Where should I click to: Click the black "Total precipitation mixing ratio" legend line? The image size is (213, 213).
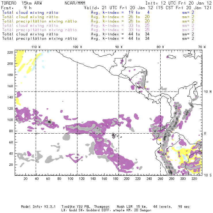[39, 39]
